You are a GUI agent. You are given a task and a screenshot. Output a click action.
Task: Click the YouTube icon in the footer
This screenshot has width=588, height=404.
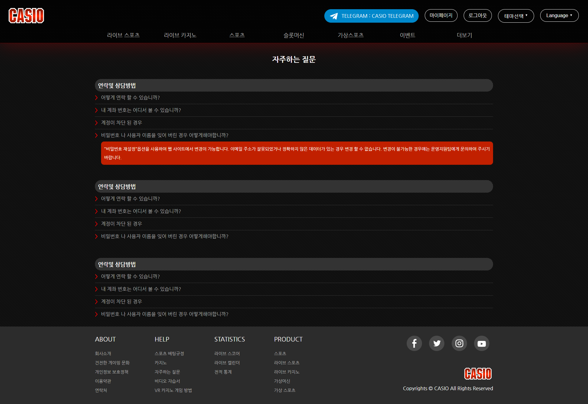pyautogui.click(x=481, y=343)
